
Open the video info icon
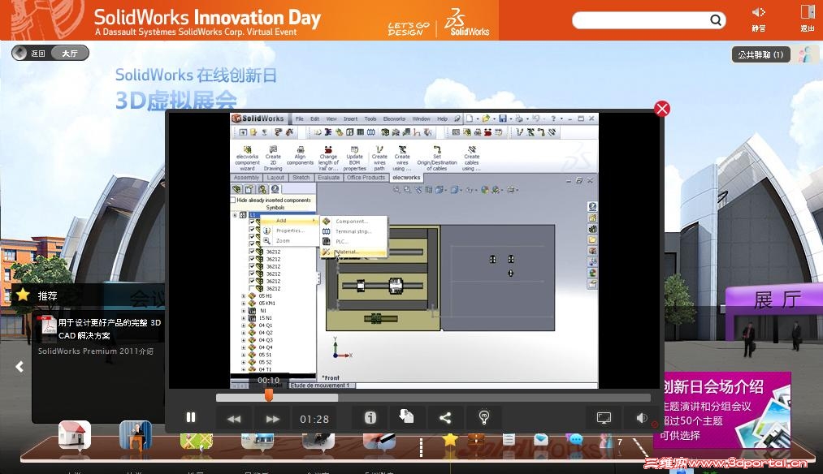[x=370, y=417]
